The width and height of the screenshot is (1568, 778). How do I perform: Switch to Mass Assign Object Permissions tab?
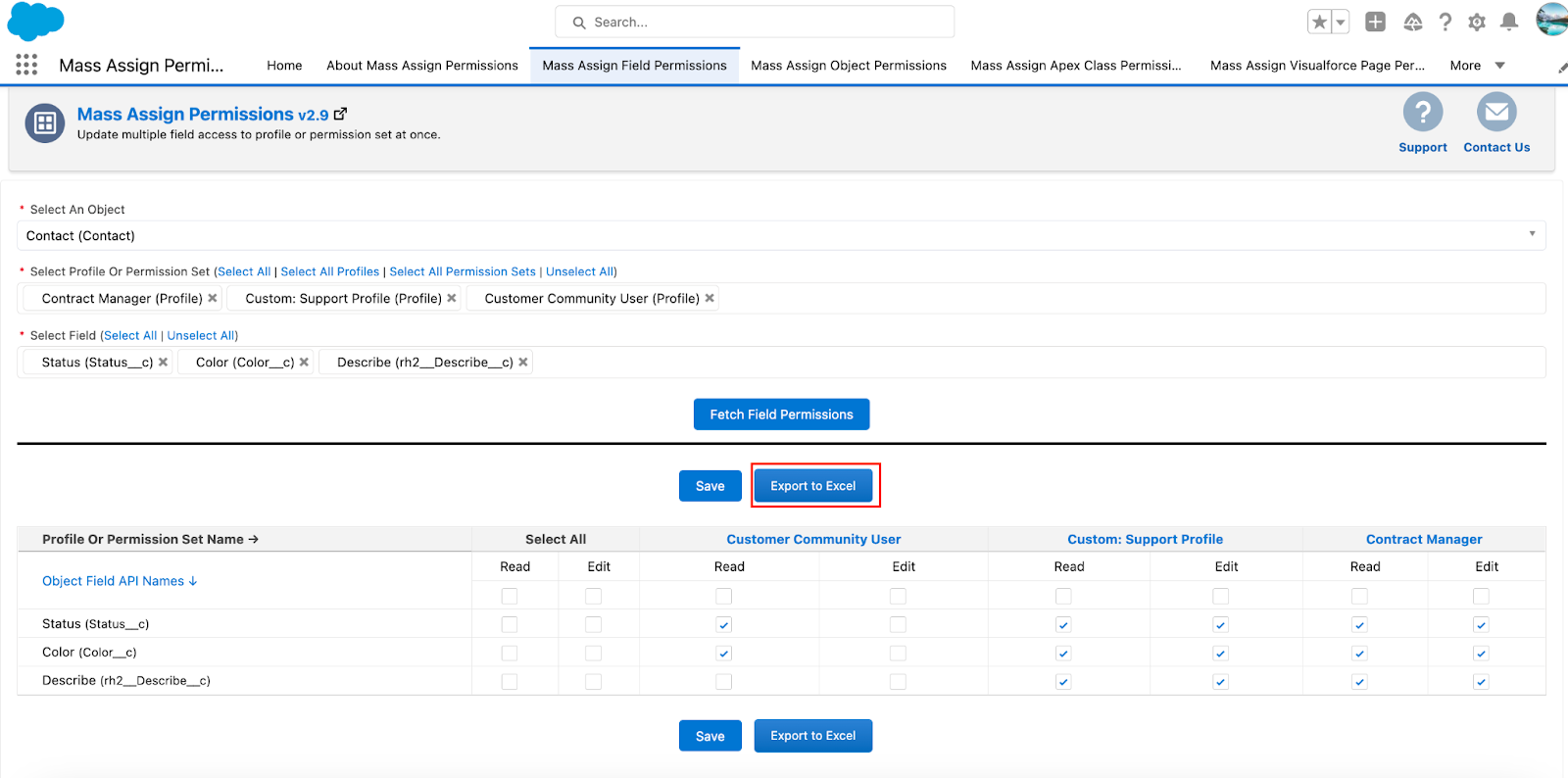[849, 66]
